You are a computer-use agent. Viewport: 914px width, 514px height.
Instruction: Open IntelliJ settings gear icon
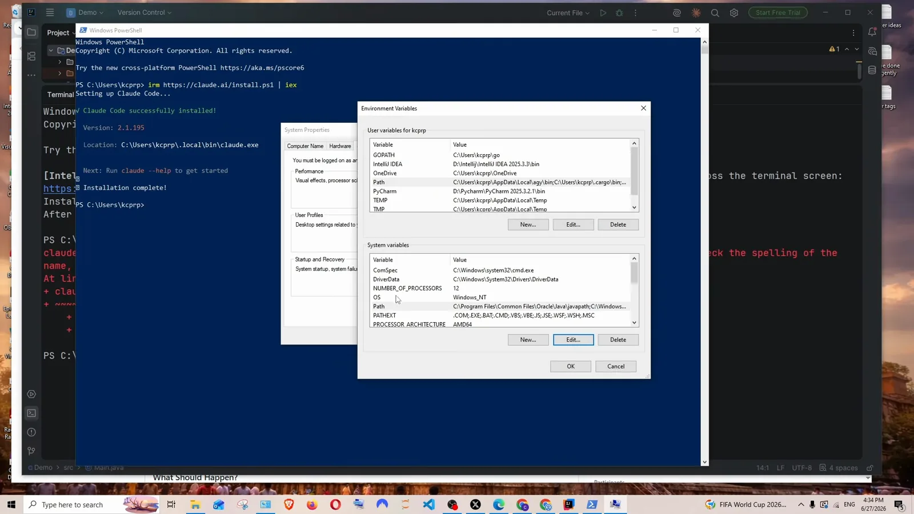click(734, 13)
